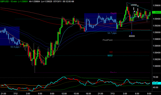The width and height of the screenshot is (161, 95).
Task: Click the PivotPoint level label
Action: (107, 40)
